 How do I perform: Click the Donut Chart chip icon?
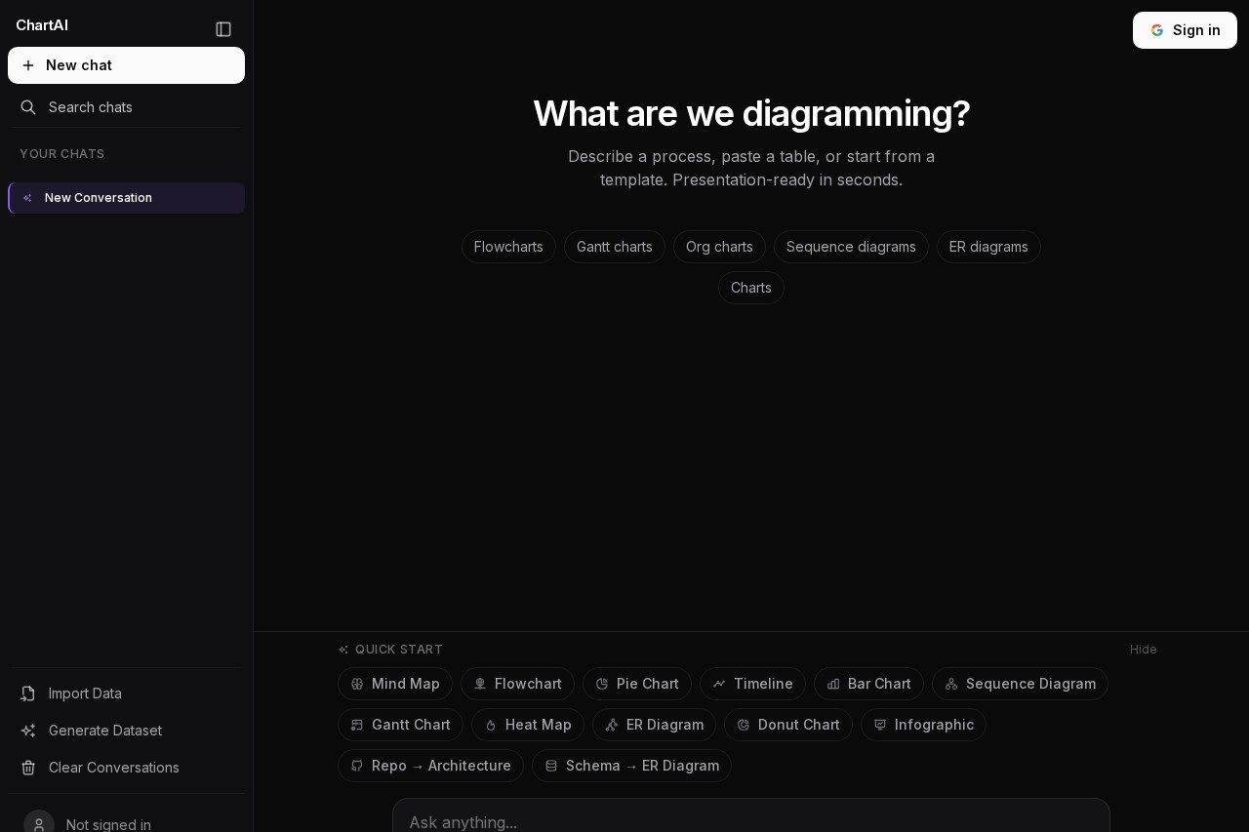click(x=744, y=725)
